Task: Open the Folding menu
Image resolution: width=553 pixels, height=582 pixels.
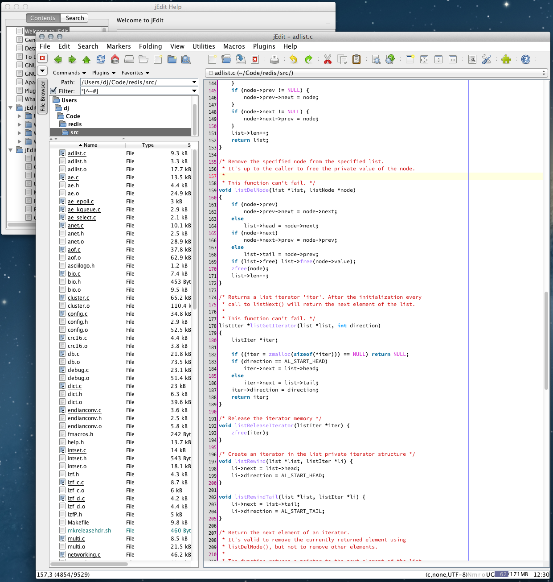Action: [150, 46]
